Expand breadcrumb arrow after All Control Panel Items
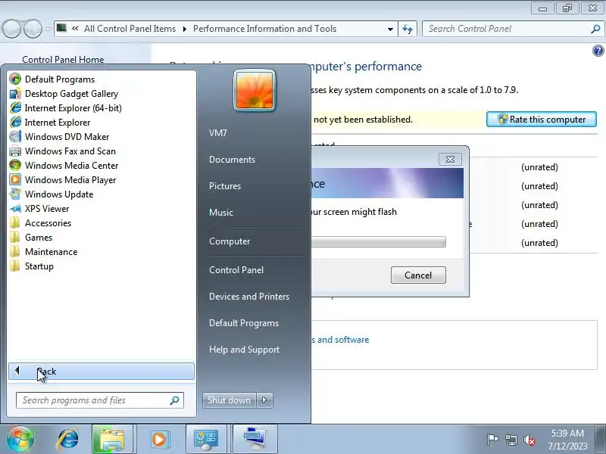Viewport: 606px width, 454px height. [185, 29]
